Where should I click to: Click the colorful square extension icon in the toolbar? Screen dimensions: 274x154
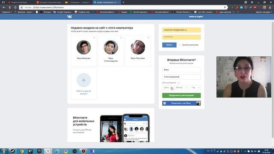tap(264, 8)
